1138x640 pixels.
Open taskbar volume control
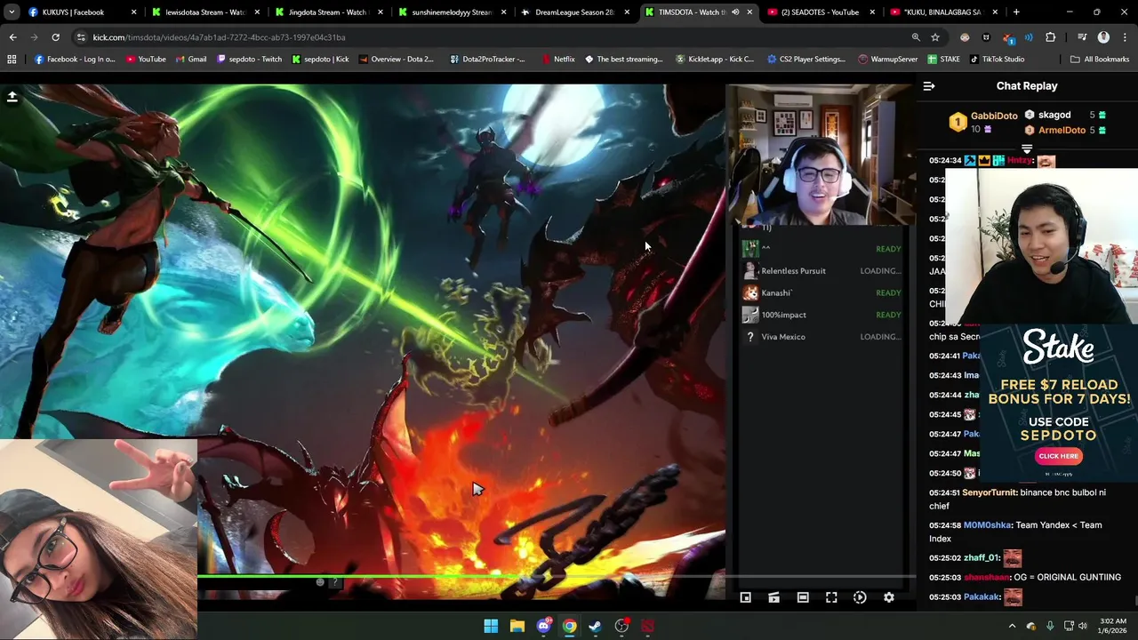tap(1083, 626)
